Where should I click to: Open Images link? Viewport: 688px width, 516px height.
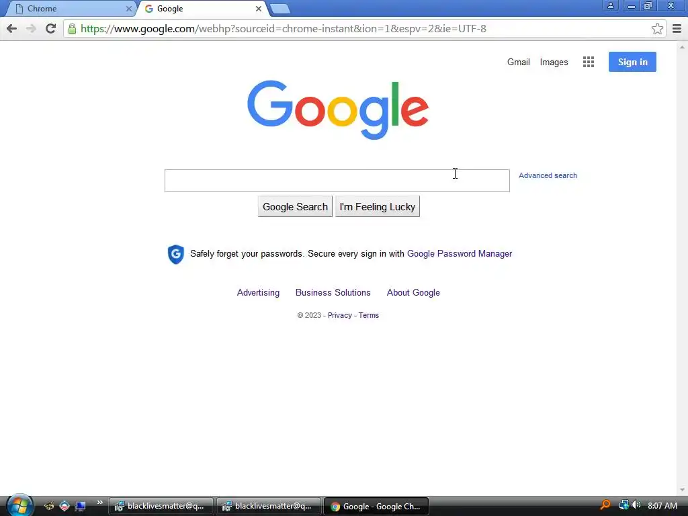click(x=554, y=62)
